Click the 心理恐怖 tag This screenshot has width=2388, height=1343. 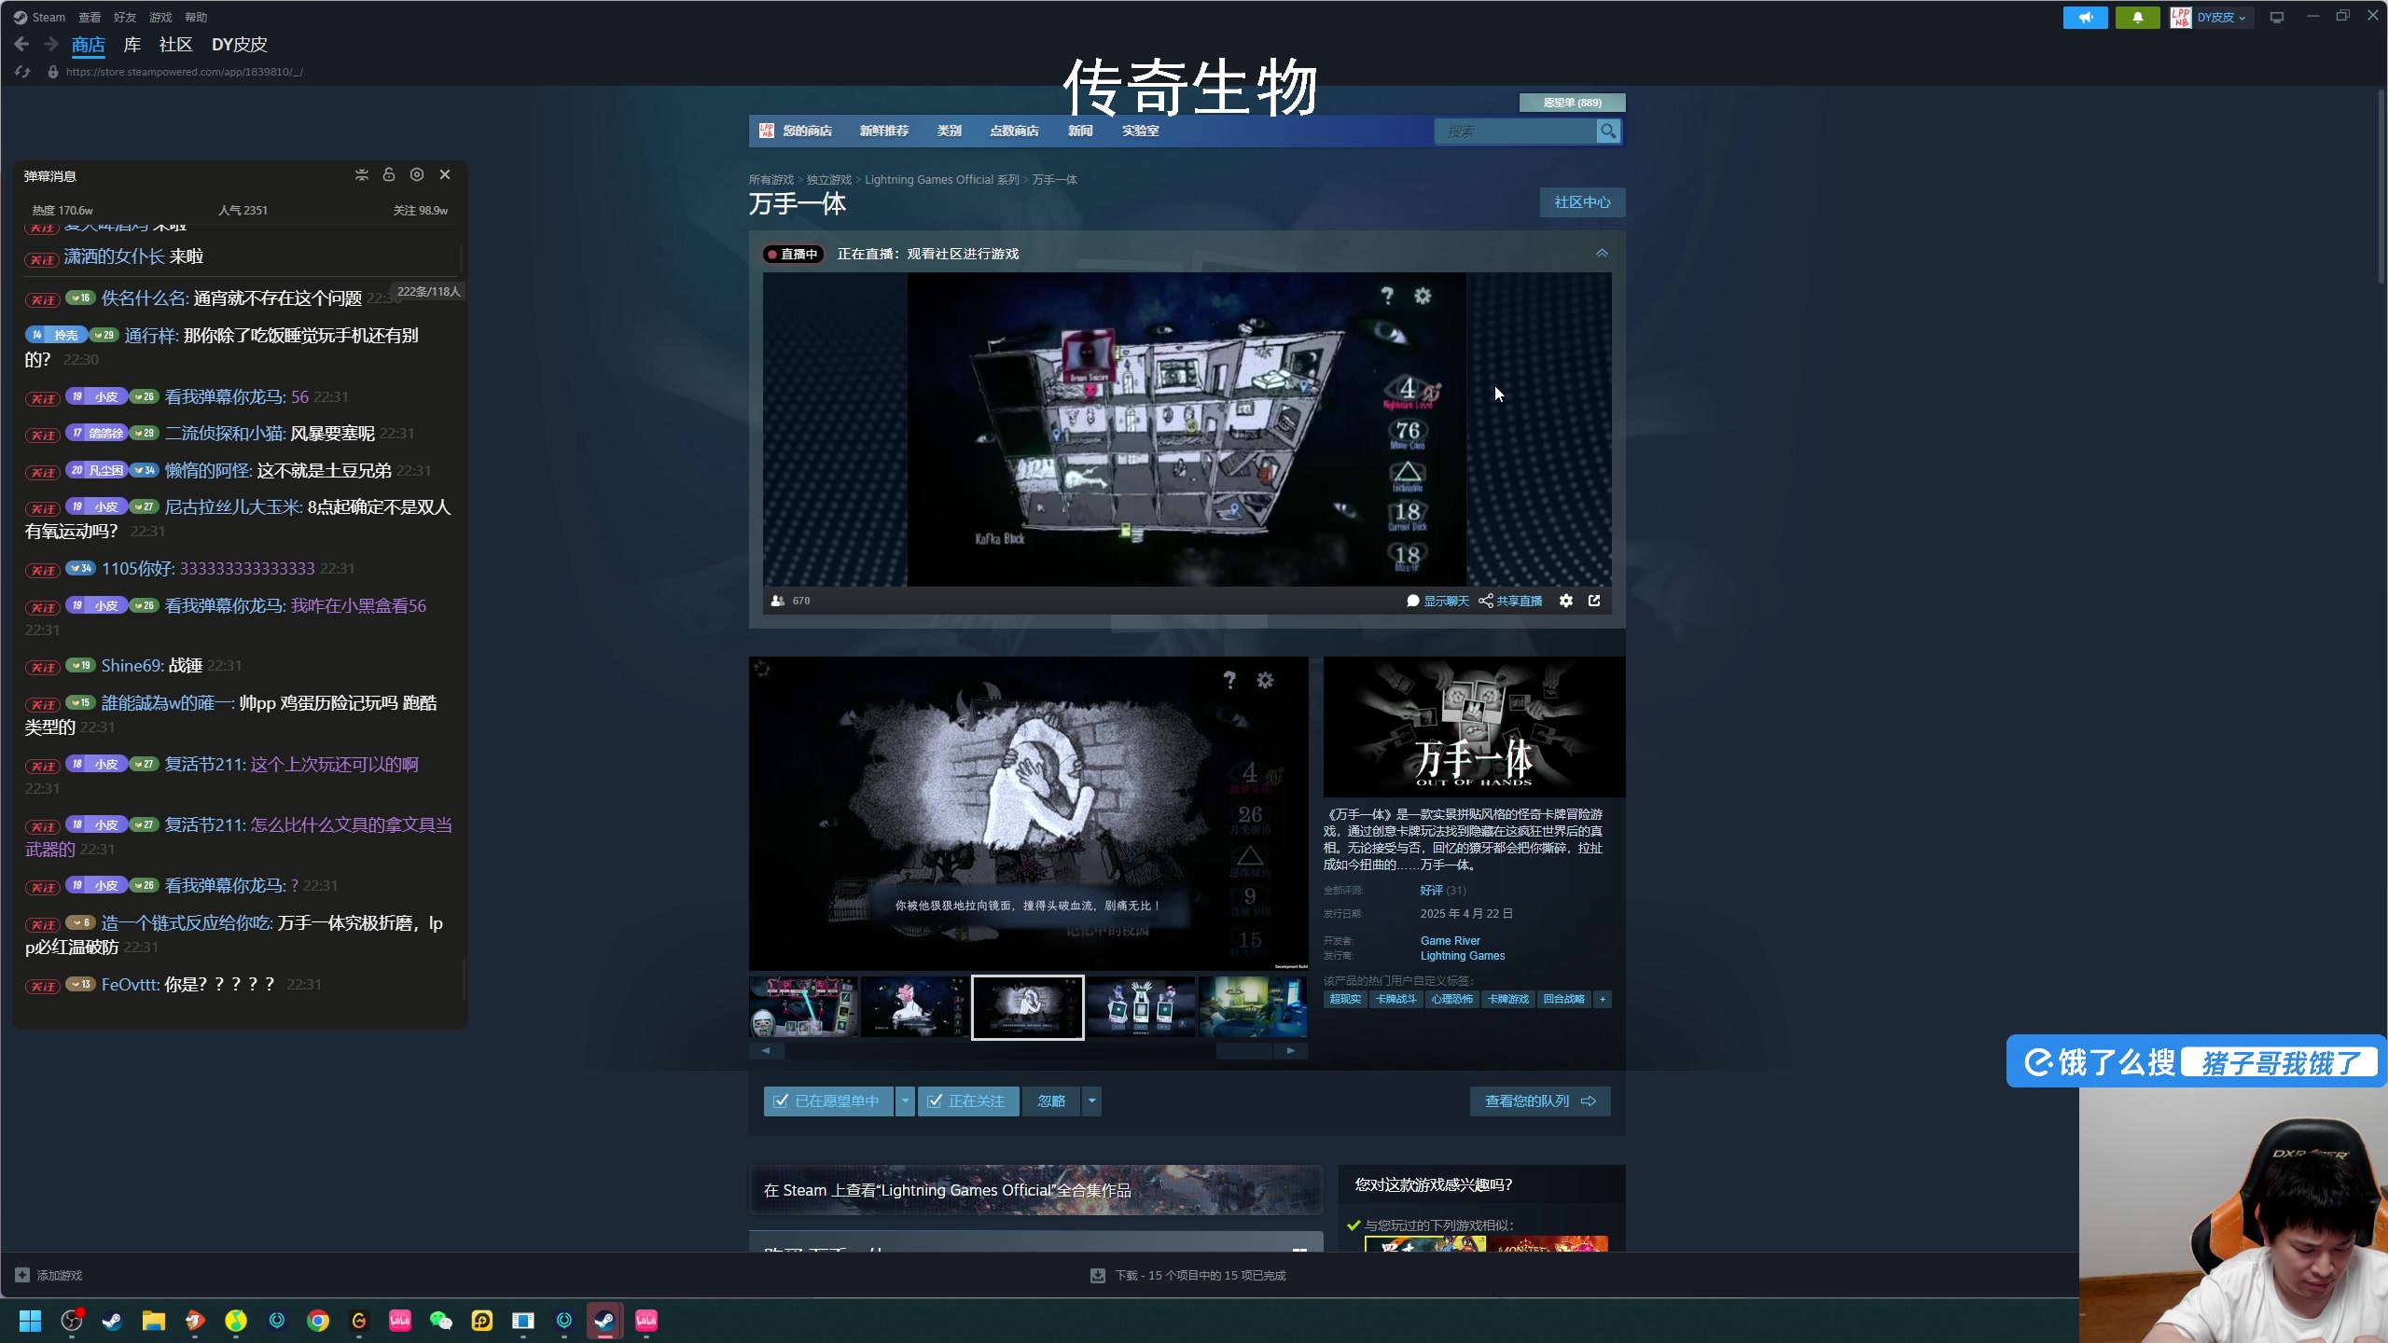[1452, 999]
